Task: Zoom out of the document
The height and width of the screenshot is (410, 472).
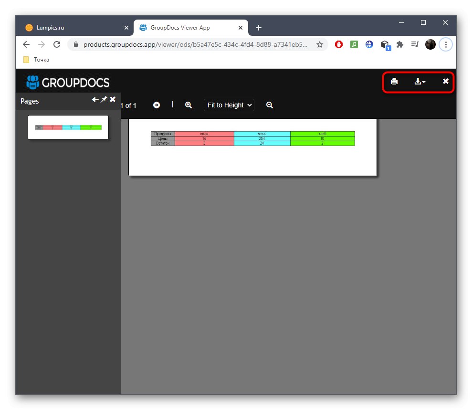Action: pyautogui.click(x=270, y=105)
